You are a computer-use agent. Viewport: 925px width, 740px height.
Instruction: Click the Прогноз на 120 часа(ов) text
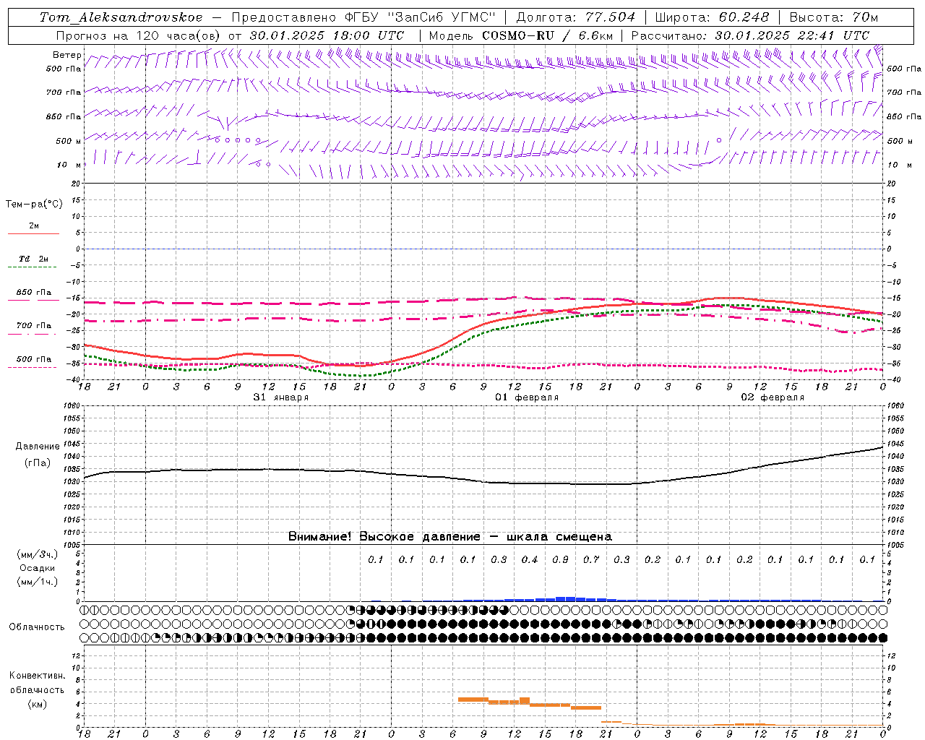click(139, 35)
